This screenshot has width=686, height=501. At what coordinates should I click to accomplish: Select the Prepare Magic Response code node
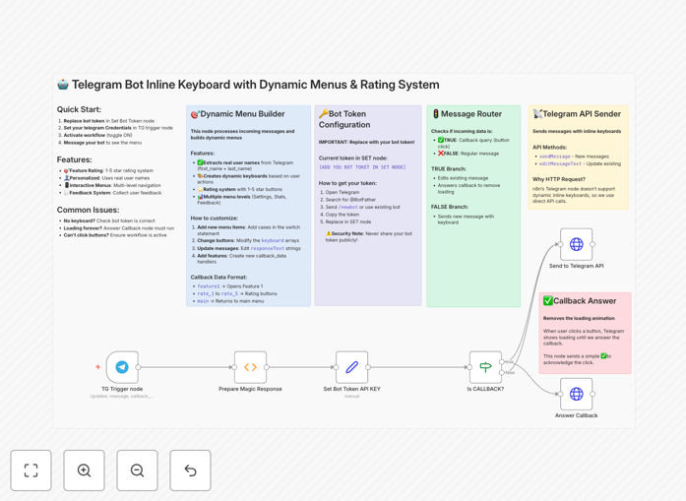[x=250, y=367]
